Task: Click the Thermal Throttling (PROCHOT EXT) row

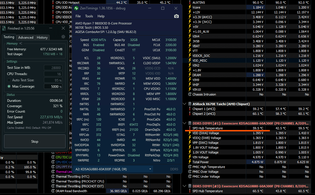Action: click(111, 186)
